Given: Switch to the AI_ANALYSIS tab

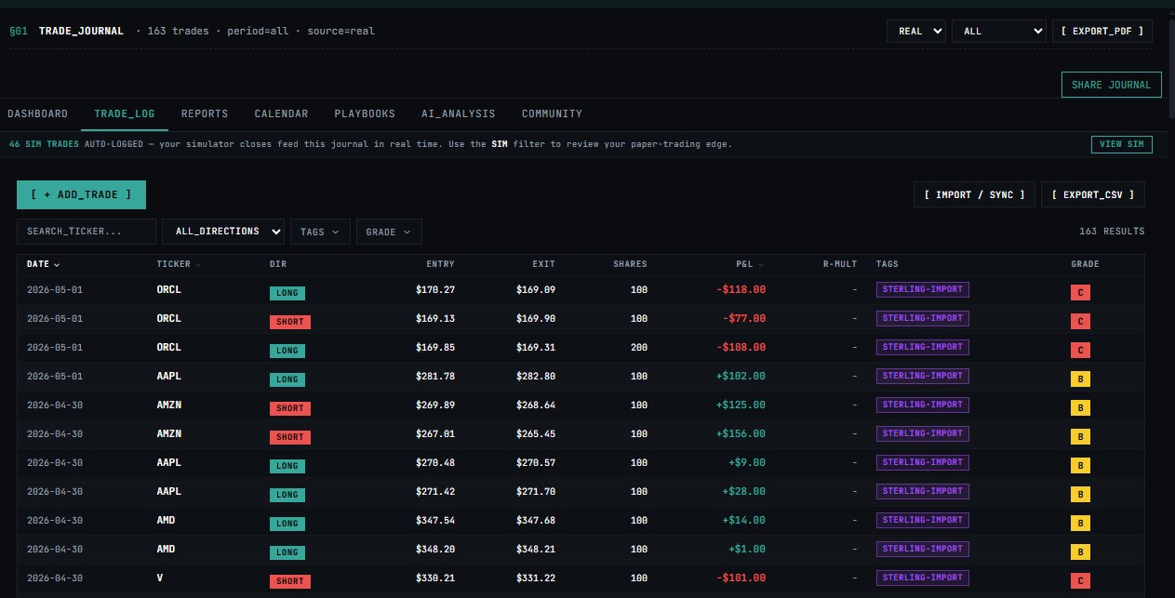Looking at the screenshot, I should click(x=459, y=114).
